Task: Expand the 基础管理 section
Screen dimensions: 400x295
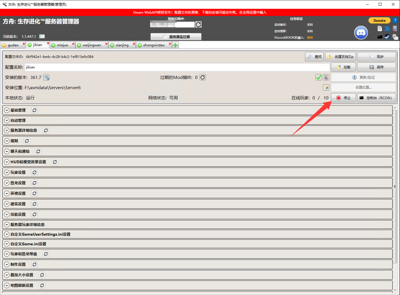Action: point(7,110)
